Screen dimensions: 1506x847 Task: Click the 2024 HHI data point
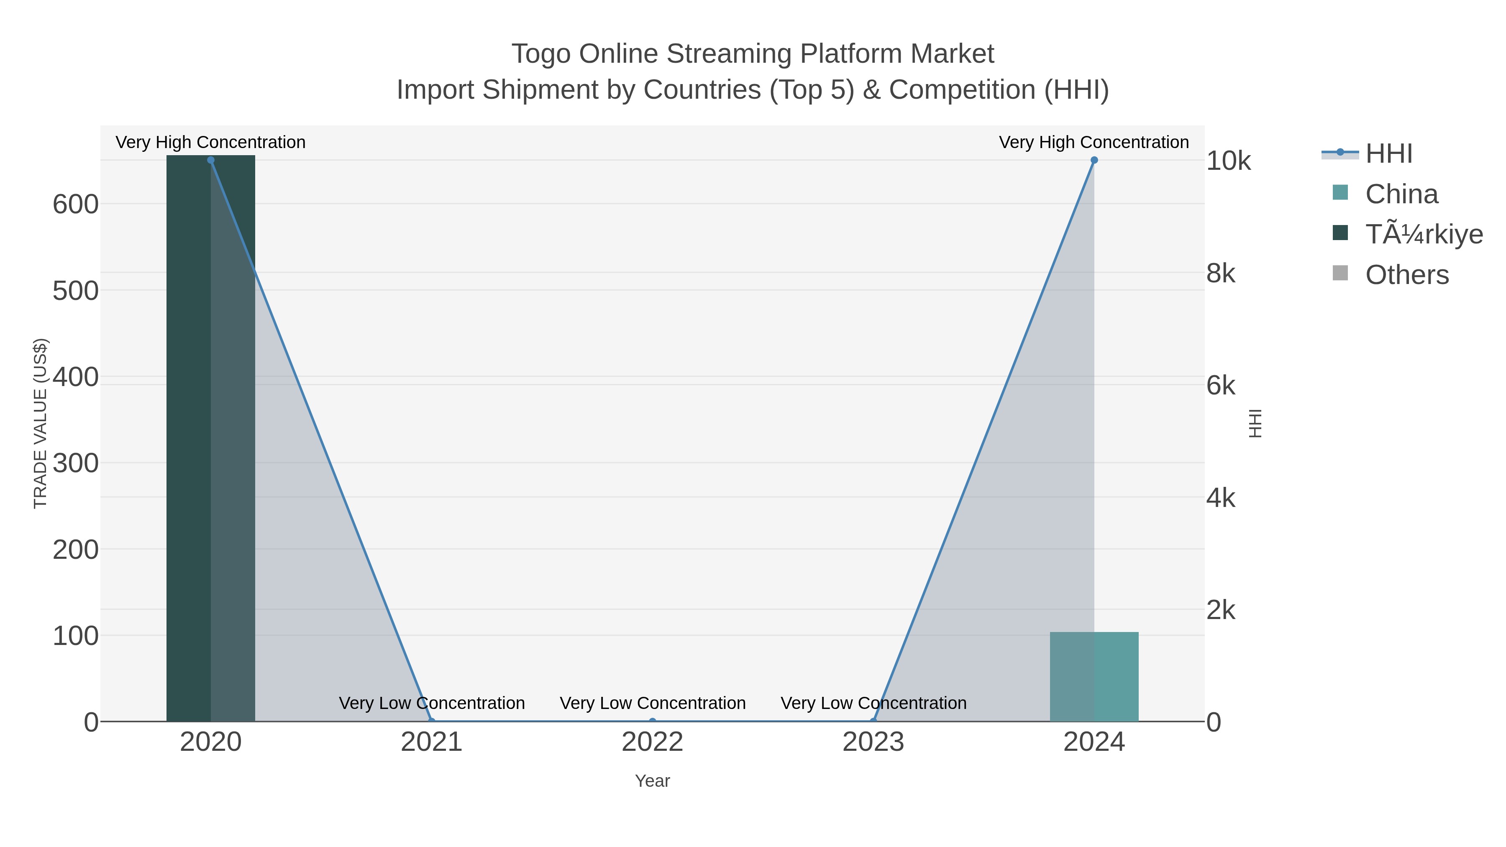[x=1094, y=160]
